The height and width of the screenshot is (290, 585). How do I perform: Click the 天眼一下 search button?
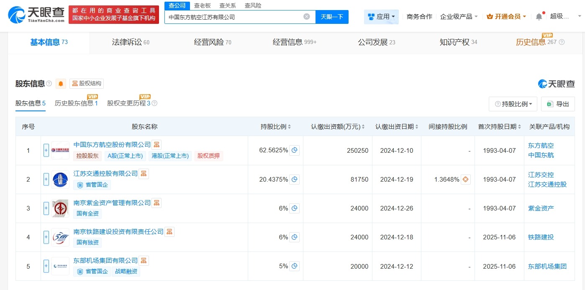click(x=332, y=17)
